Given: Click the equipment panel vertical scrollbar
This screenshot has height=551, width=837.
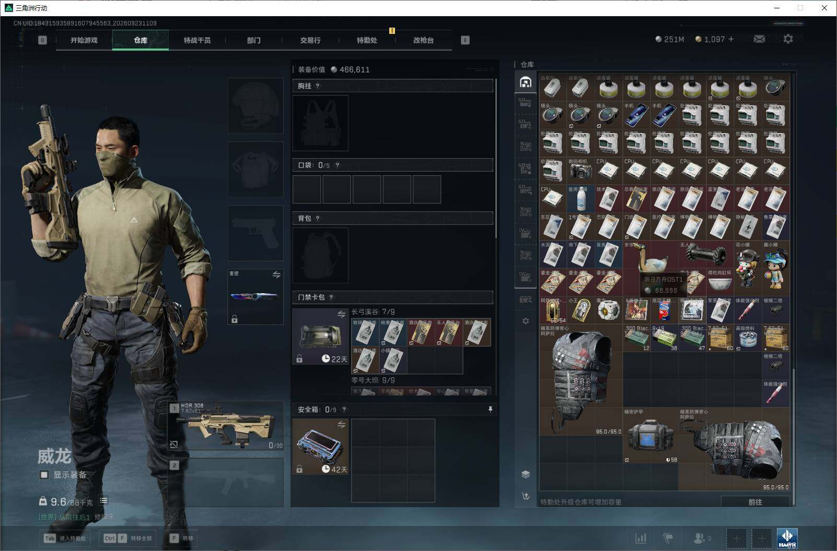Looking at the screenshot, I should 495,158.
